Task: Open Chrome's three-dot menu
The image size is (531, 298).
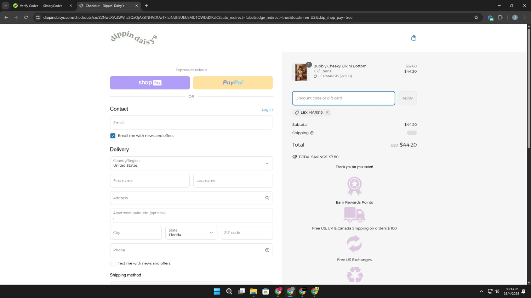Action: 525,17
